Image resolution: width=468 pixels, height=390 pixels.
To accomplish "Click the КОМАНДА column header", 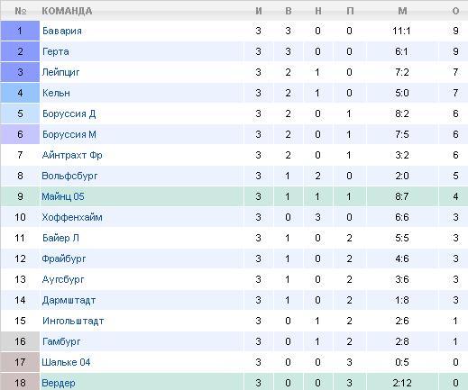I will (x=67, y=11).
